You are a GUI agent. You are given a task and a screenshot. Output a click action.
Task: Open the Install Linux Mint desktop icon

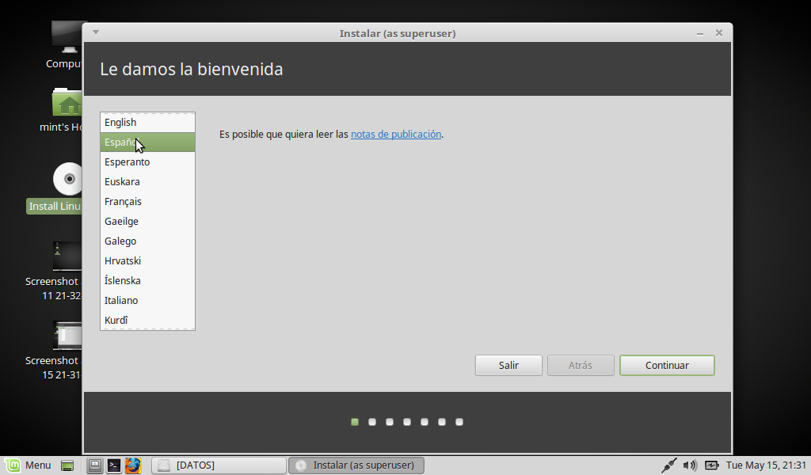click(x=67, y=179)
